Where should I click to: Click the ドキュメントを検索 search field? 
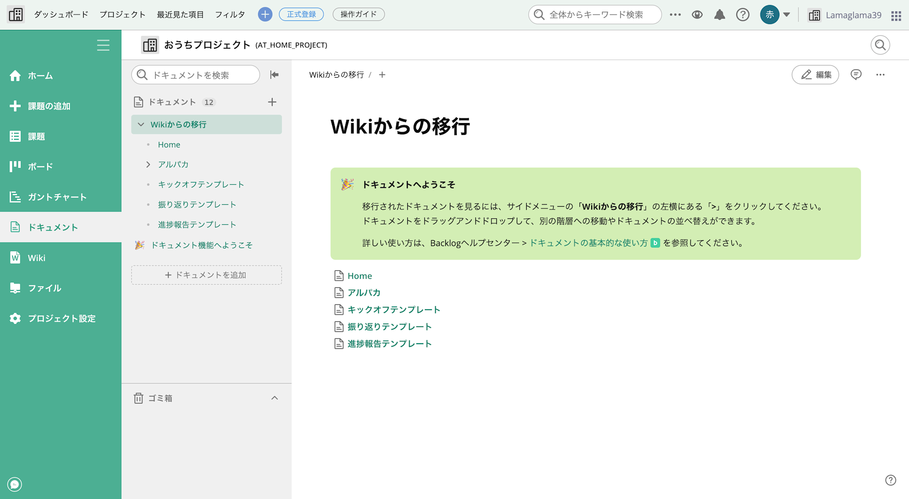tap(195, 74)
